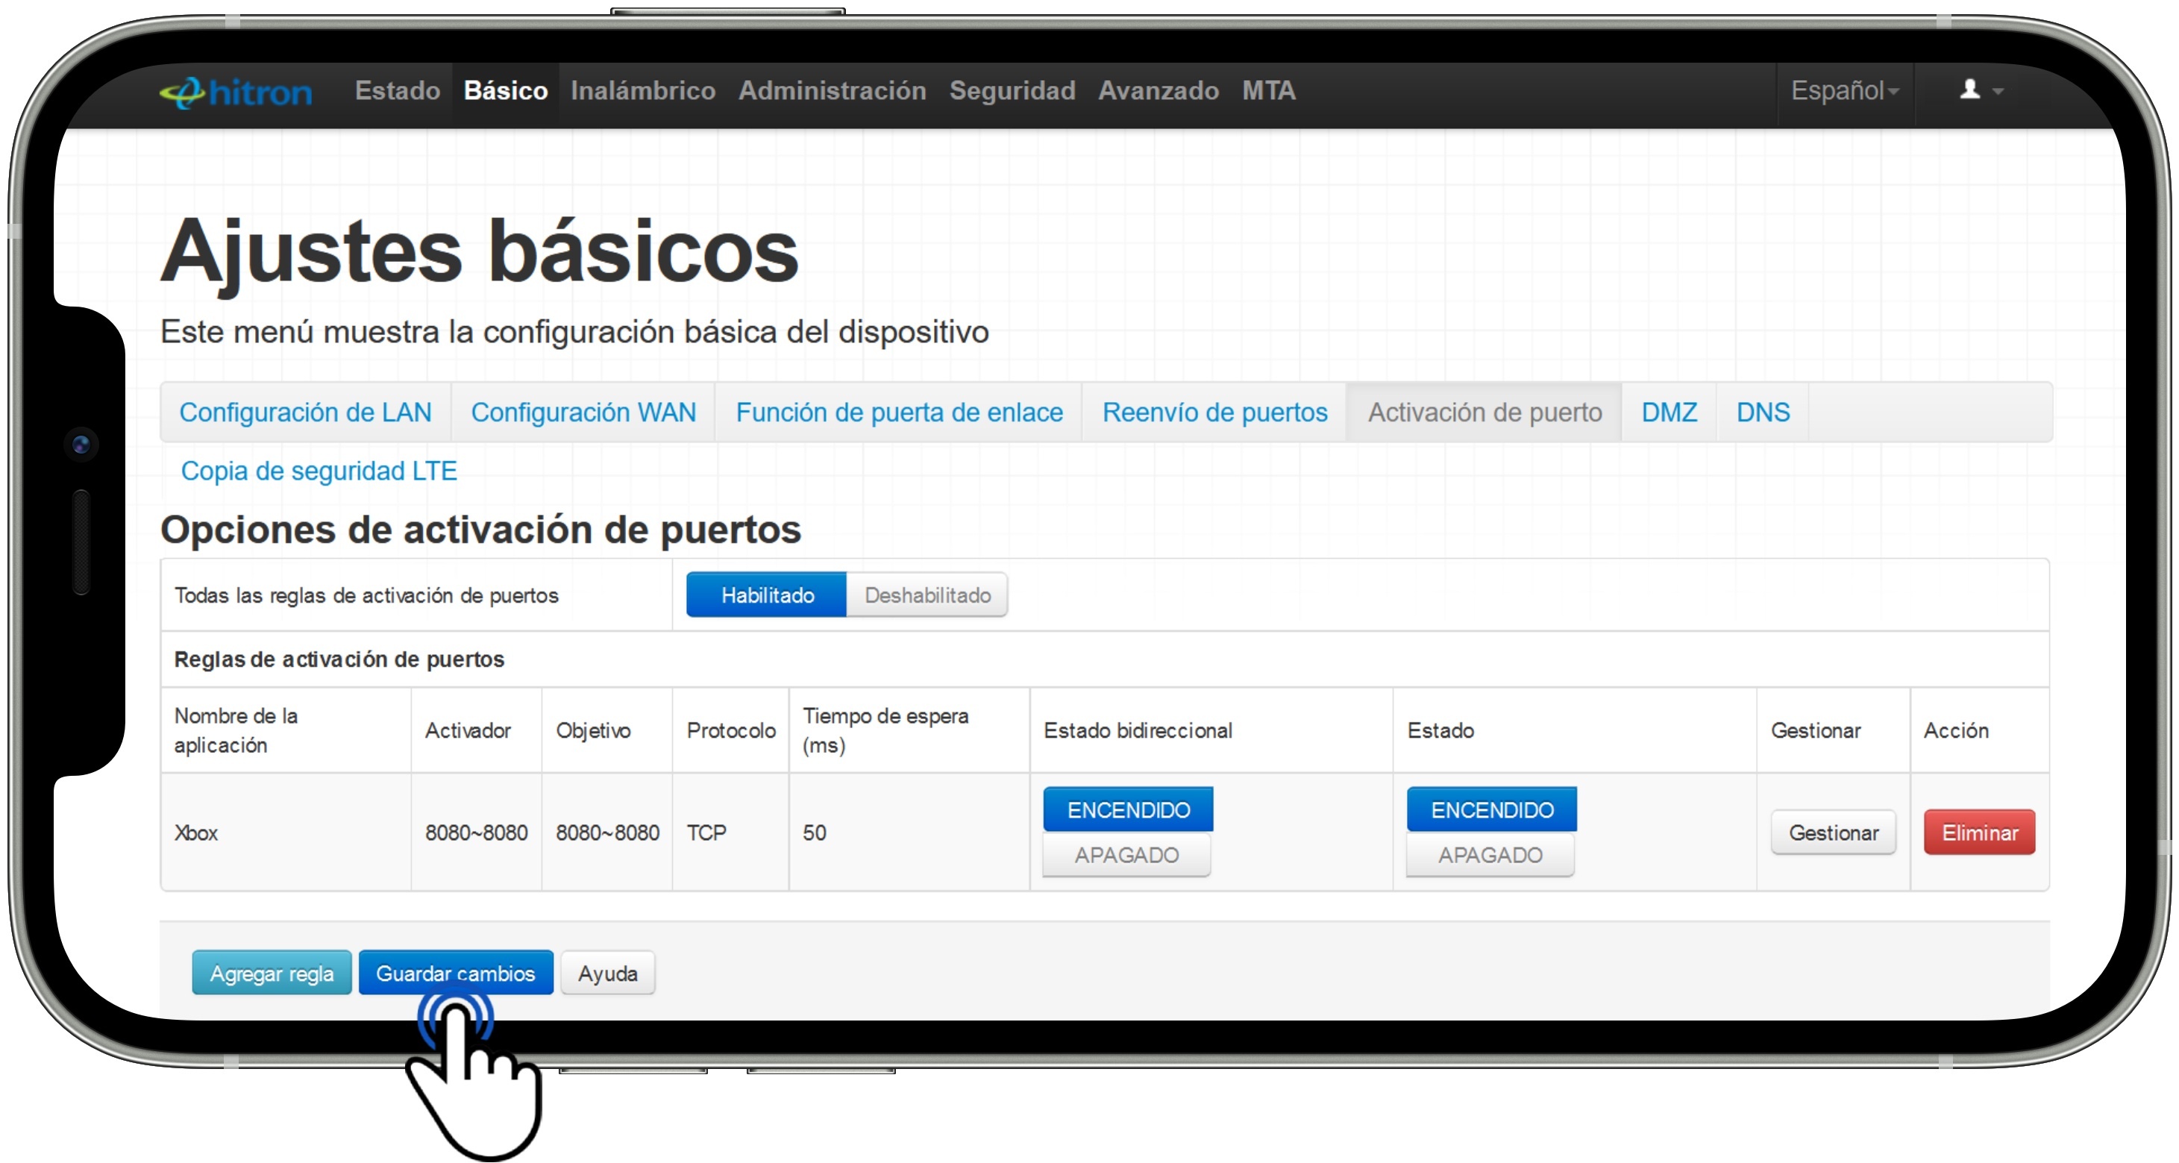This screenshot has height=1163, width=2179.
Task: Open the Configuración WAN tab
Action: [x=583, y=412]
